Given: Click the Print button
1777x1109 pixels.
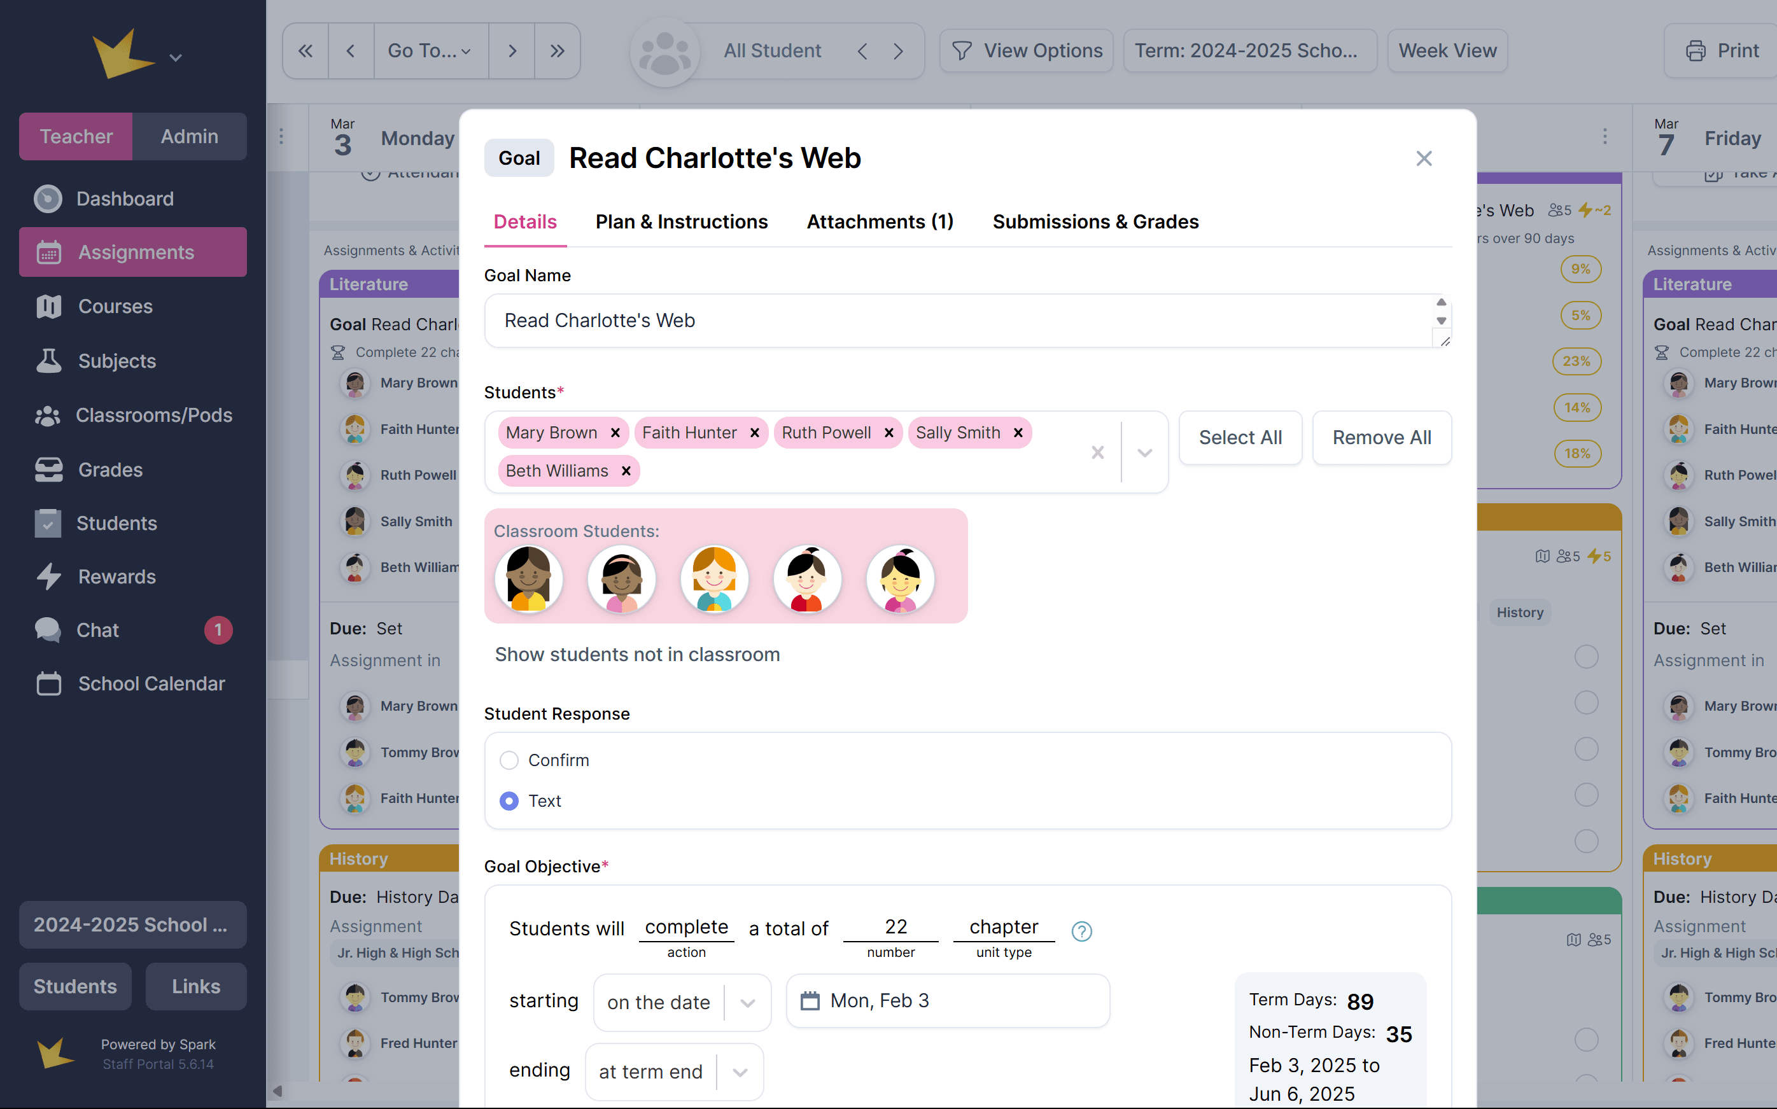Looking at the screenshot, I should pyautogui.click(x=1721, y=51).
